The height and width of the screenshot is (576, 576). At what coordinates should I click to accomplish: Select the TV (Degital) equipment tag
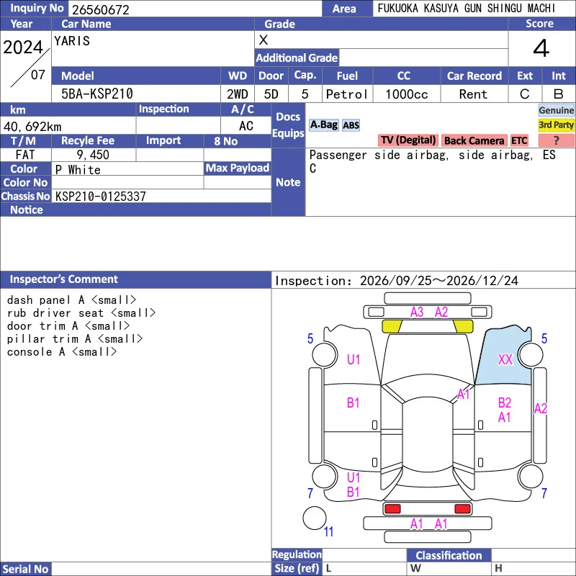(x=408, y=140)
